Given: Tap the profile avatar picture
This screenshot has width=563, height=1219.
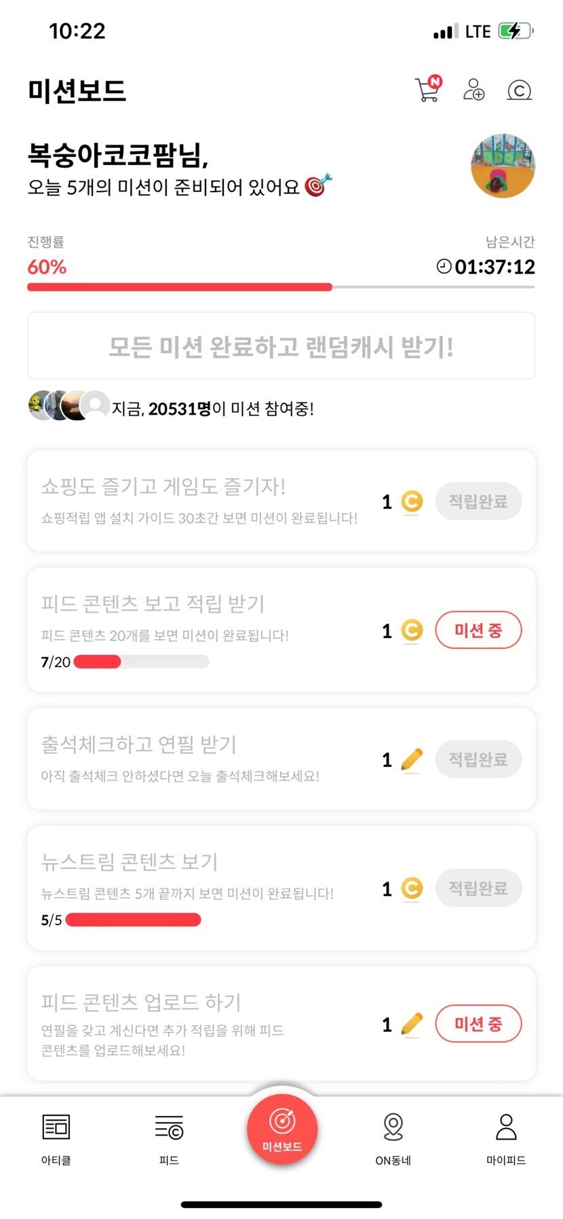Looking at the screenshot, I should (503, 166).
